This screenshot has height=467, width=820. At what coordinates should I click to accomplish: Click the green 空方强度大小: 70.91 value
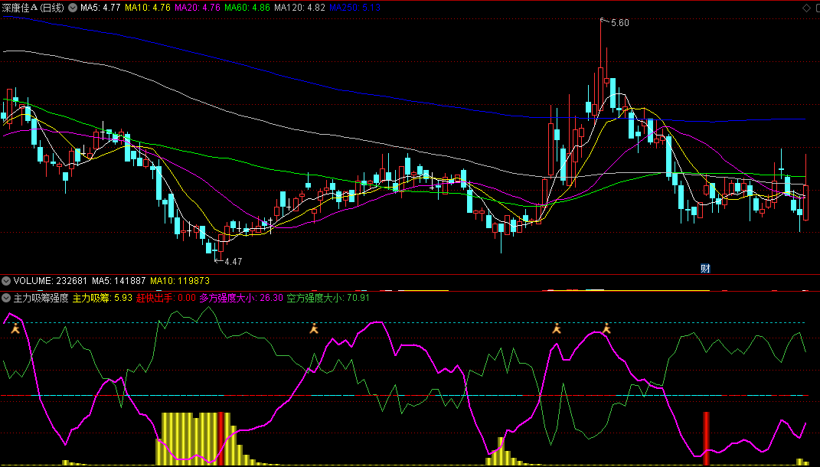click(328, 298)
